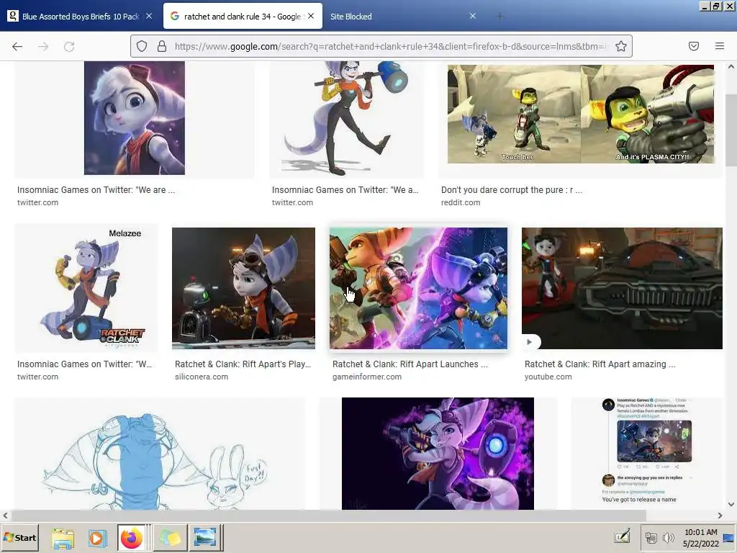The width and height of the screenshot is (737, 553).
Task: Click the vertical scrollbar thumb
Action: (x=731, y=130)
